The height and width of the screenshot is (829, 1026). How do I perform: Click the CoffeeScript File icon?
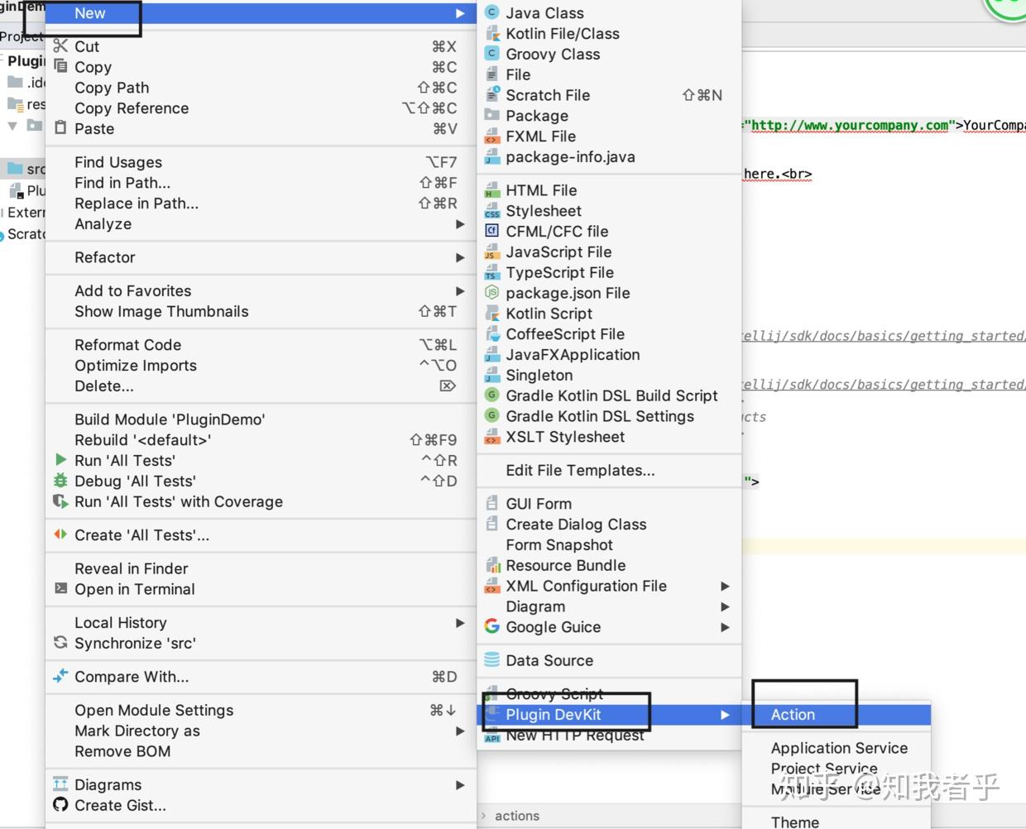(491, 333)
